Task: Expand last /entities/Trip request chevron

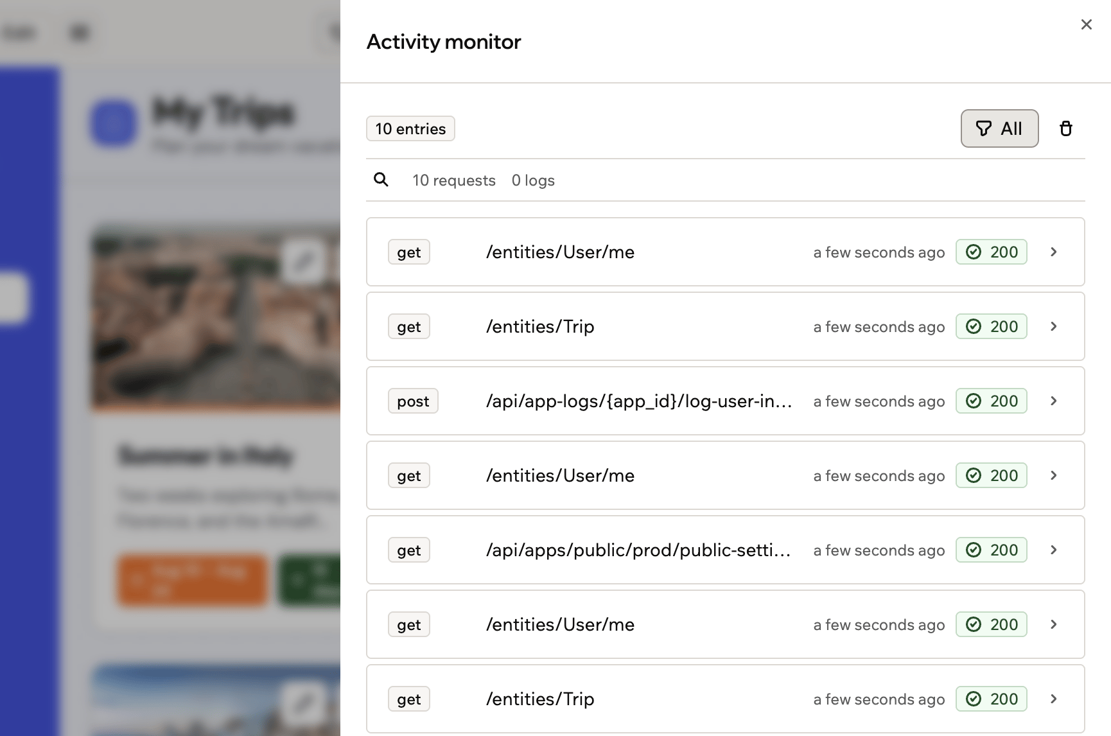Action: pyautogui.click(x=1053, y=699)
